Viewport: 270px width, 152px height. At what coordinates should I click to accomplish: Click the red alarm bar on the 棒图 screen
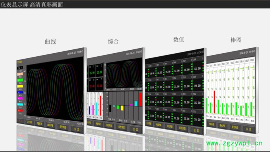[x=214, y=102]
